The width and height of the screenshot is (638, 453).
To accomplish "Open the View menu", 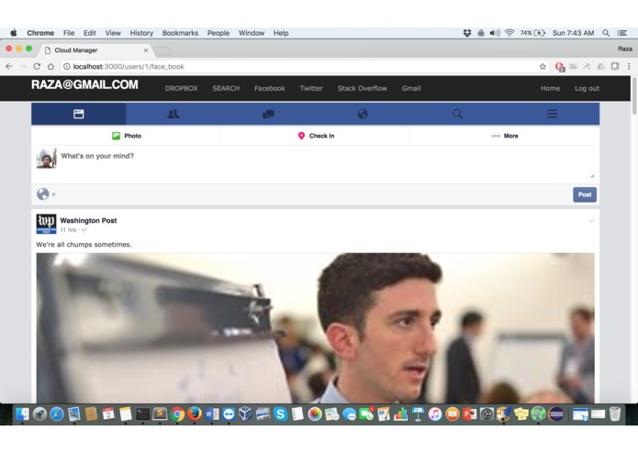I will point(113,33).
